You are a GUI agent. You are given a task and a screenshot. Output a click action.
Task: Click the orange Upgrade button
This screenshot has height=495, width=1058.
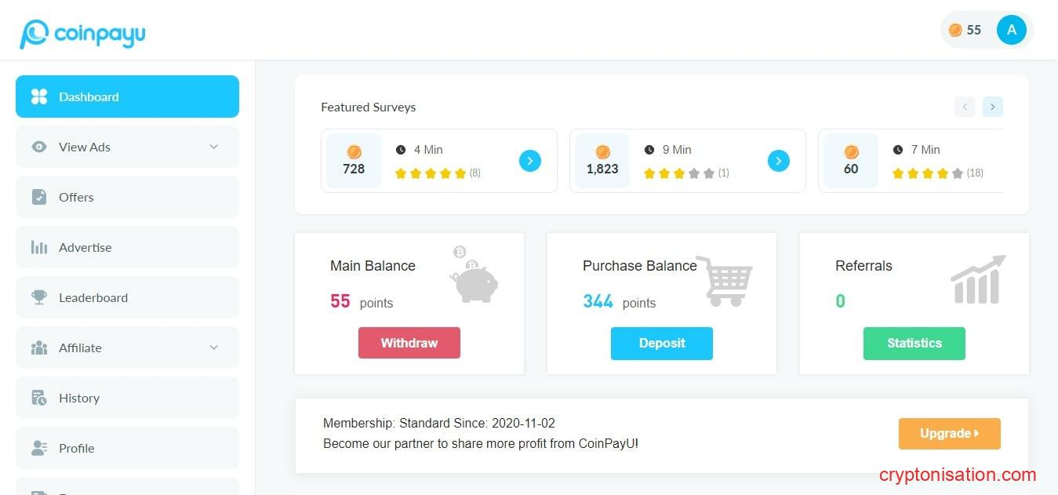[949, 434]
